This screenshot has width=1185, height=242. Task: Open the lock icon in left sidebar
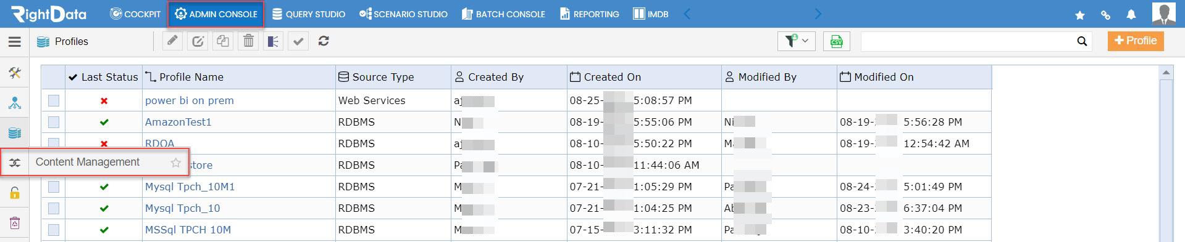15,193
